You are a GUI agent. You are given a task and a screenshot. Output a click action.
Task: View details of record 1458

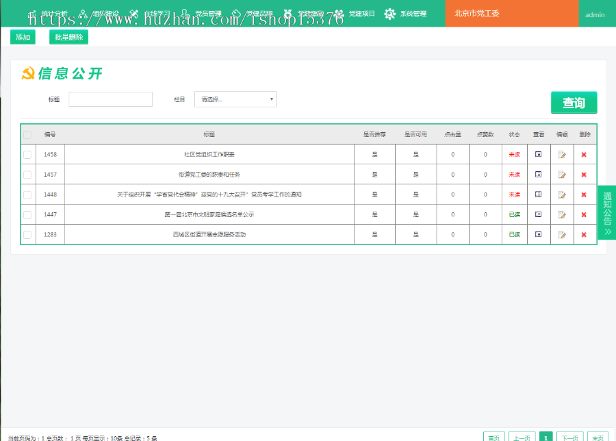point(538,154)
